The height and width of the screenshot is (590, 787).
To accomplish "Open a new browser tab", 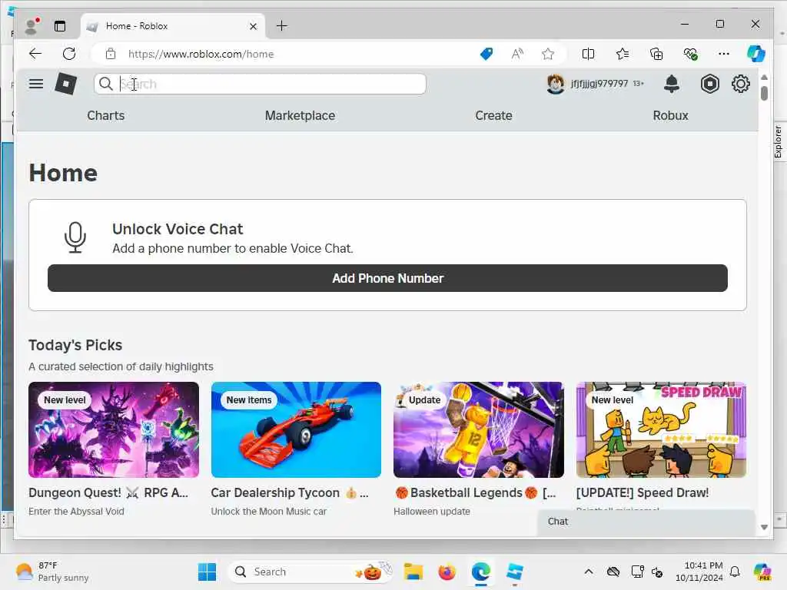I will 282,25.
